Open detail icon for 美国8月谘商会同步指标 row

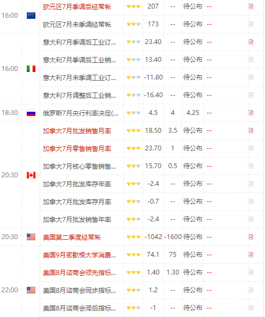click(x=251, y=290)
